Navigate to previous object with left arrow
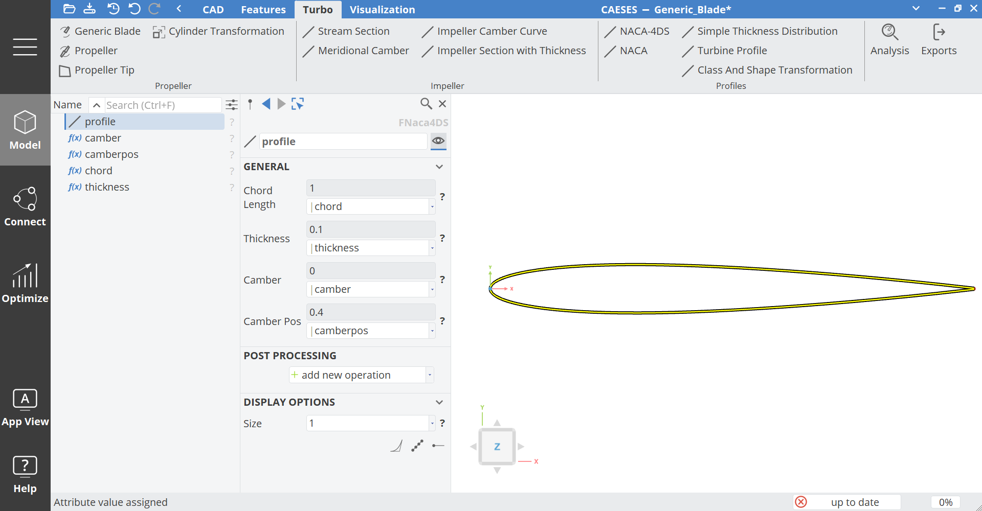The height and width of the screenshot is (511, 982). [266, 104]
